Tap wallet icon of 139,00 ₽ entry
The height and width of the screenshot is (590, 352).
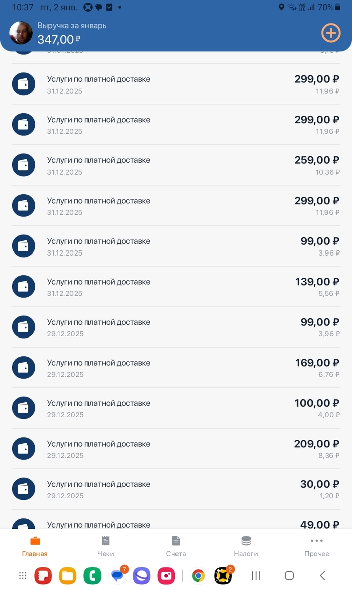(24, 287)
